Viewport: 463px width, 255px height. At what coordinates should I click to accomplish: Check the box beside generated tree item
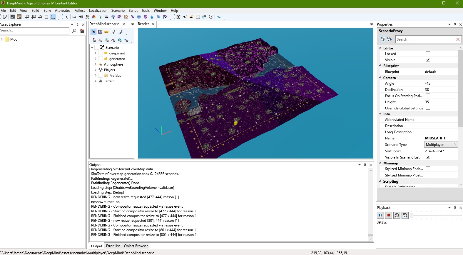click(101, 59)
